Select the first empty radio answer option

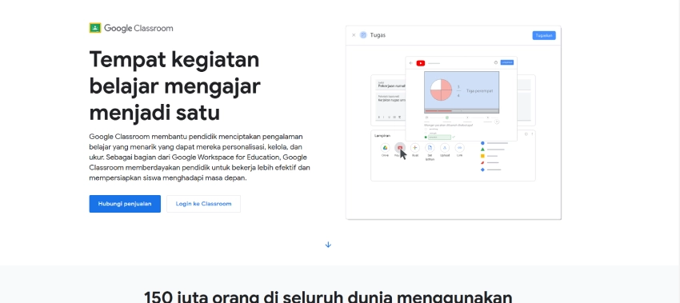pos(426,129)
